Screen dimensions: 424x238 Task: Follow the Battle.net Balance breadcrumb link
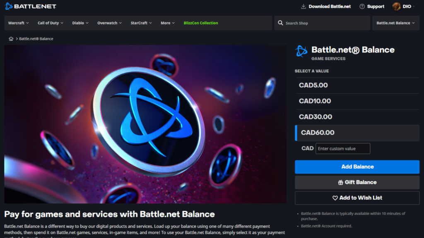(36, 38)
